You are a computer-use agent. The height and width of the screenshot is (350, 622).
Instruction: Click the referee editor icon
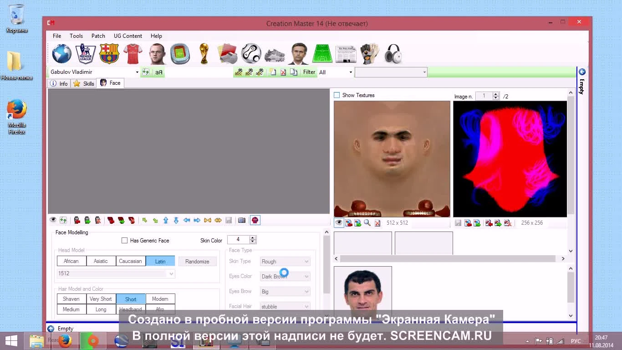(x=227, y=53)
